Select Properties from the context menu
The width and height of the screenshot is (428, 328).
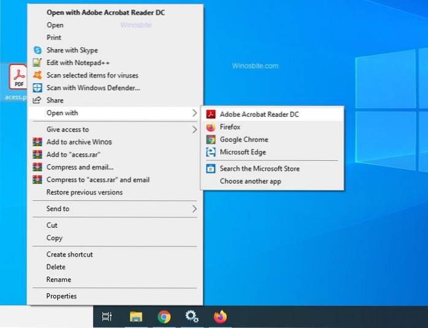point(62,296)
